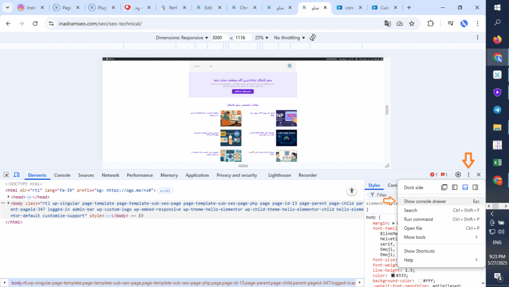Open the Performance tab

140,175
